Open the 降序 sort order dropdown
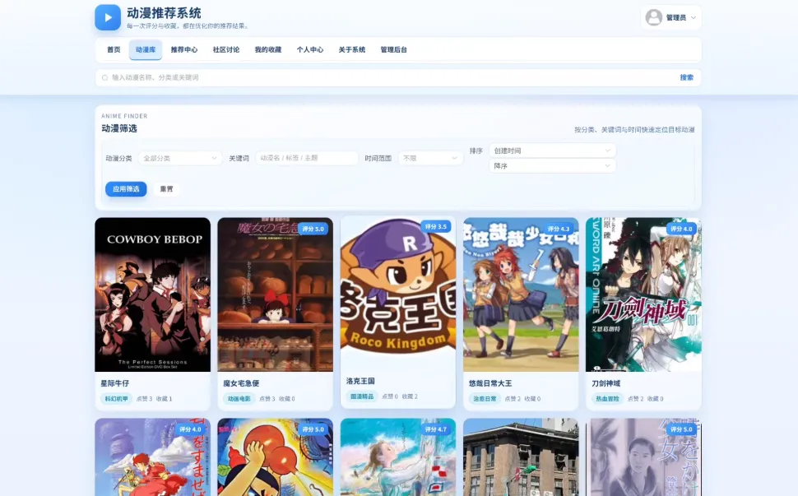The width and height of the screenshot is (798, 496). tap(552, 166)
